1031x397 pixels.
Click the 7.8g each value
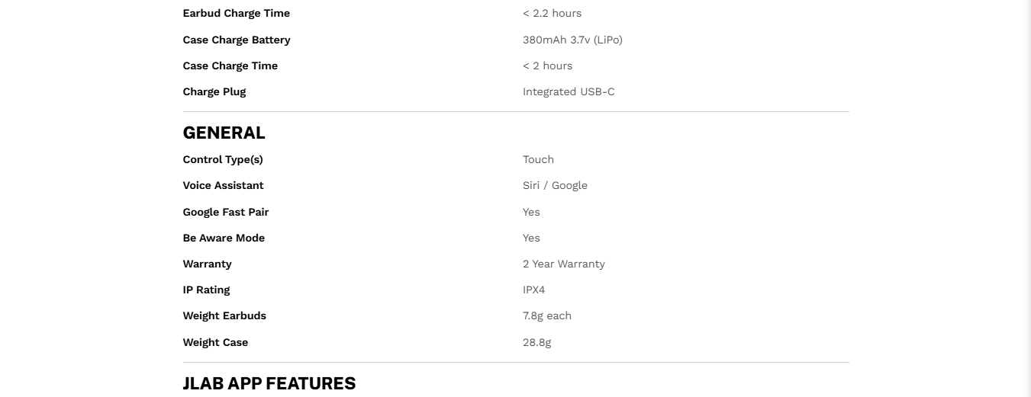coord(546,315)
